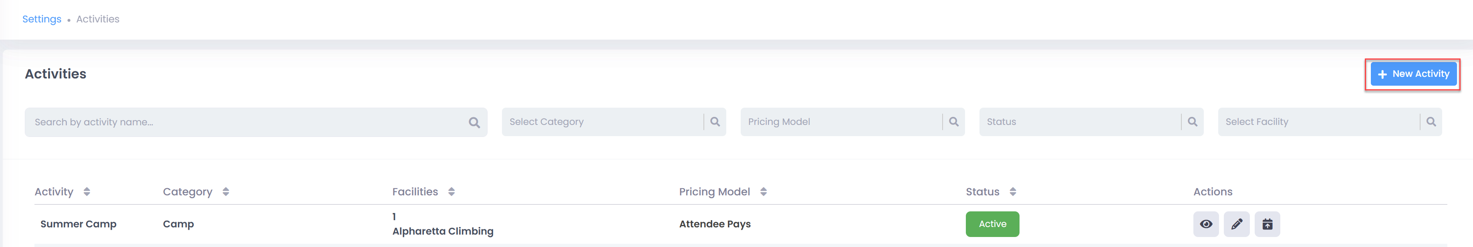Click the Search by activity name field
1473x247 pixels.
click(256, 122)
